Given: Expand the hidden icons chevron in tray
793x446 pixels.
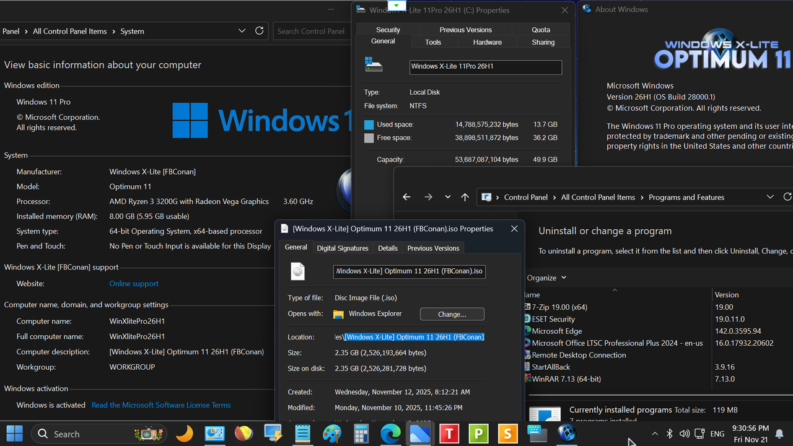Looking at the screenshot, I should coord(655,434).
